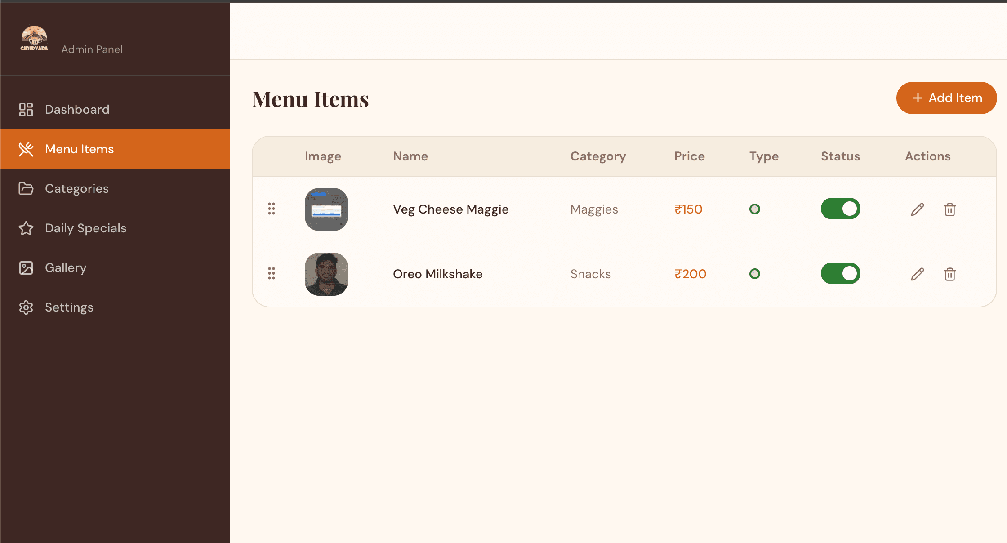Screen dimensions: 1007x543
Task: Go to Daily Specials page
Action: click(85, 228)
